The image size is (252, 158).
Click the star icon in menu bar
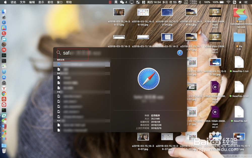click(x=240, y=2)
